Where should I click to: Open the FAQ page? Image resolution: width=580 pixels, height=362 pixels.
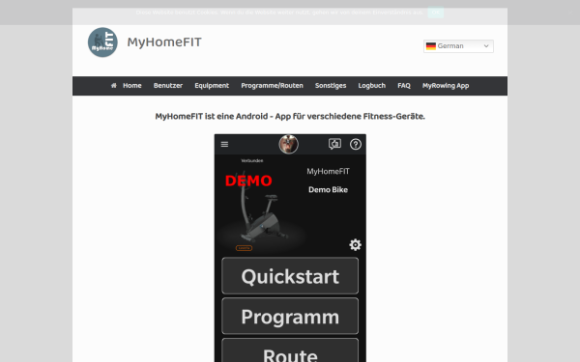403,86
